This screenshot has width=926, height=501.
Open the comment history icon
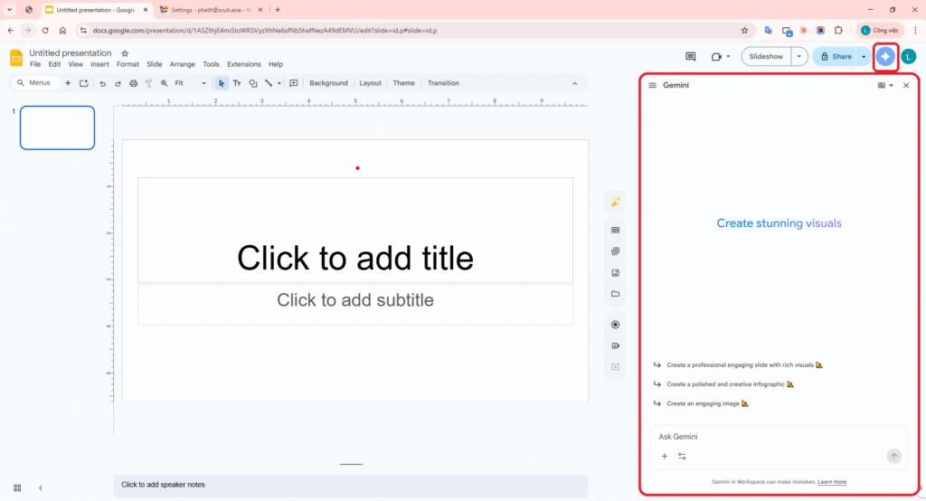click(690, 56)
